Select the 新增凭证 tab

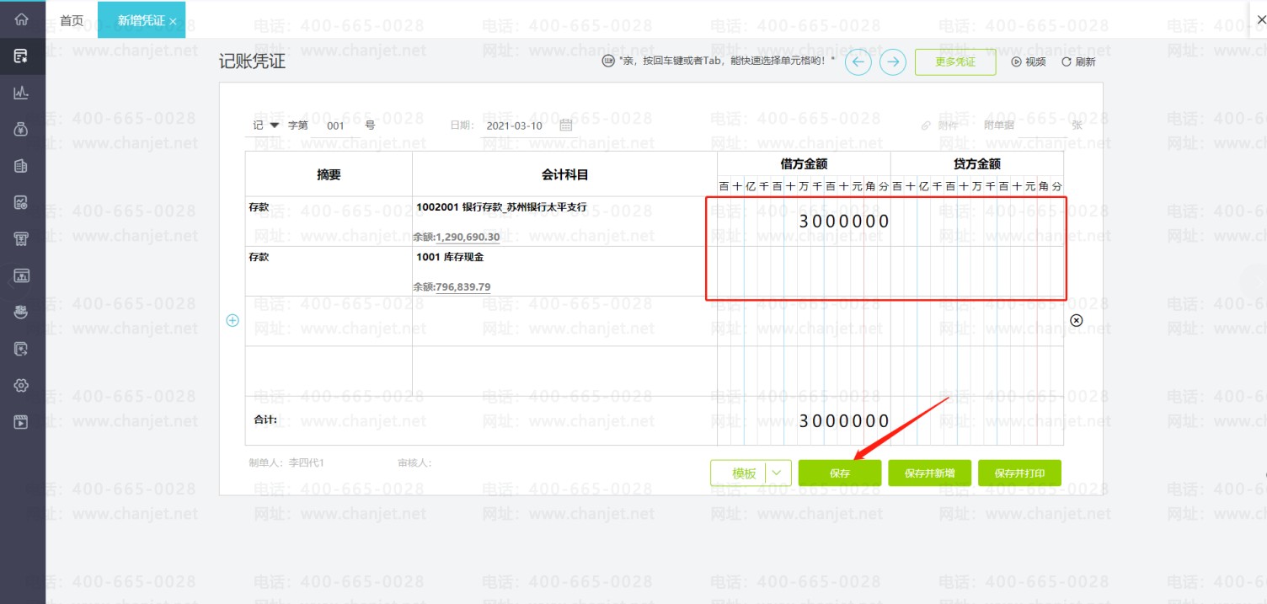140,20
